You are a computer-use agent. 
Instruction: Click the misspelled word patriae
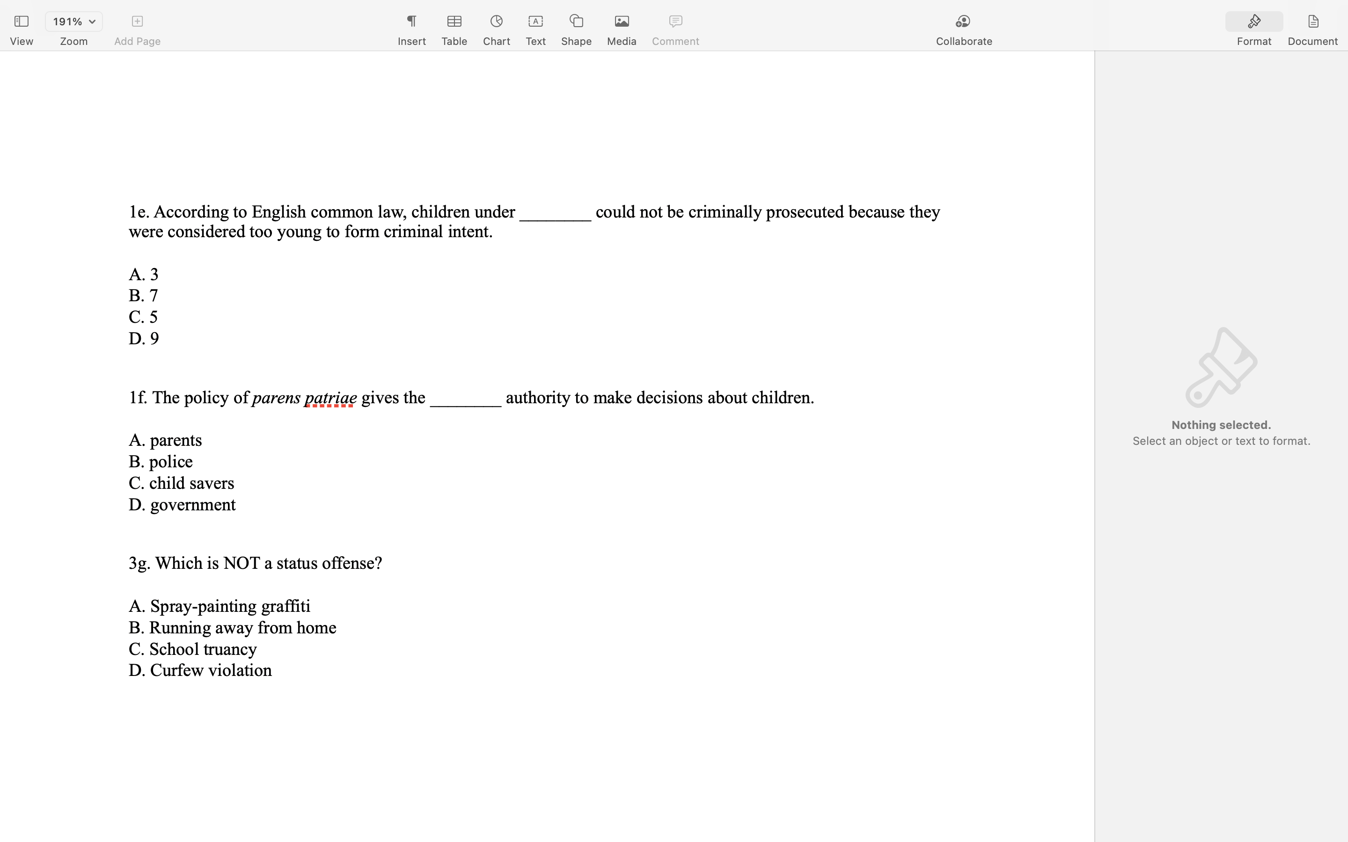click(330, 398)
